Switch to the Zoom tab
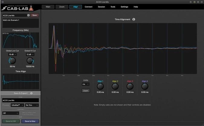This screenshot has width=204, height=126. [62, 7]
